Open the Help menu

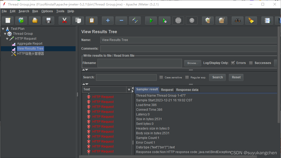point(71,11)
